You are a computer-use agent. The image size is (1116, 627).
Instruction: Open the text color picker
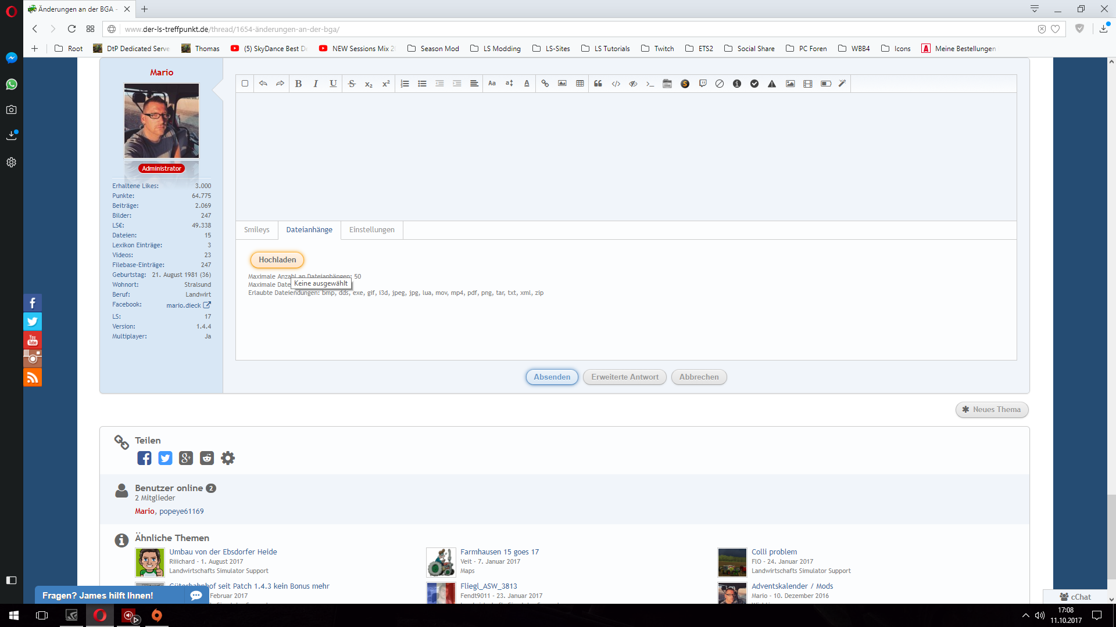point(527,84)
